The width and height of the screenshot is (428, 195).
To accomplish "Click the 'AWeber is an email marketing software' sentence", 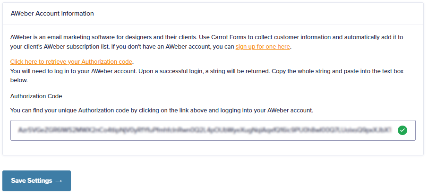I will pyautogui.click(x=103, y=37).
